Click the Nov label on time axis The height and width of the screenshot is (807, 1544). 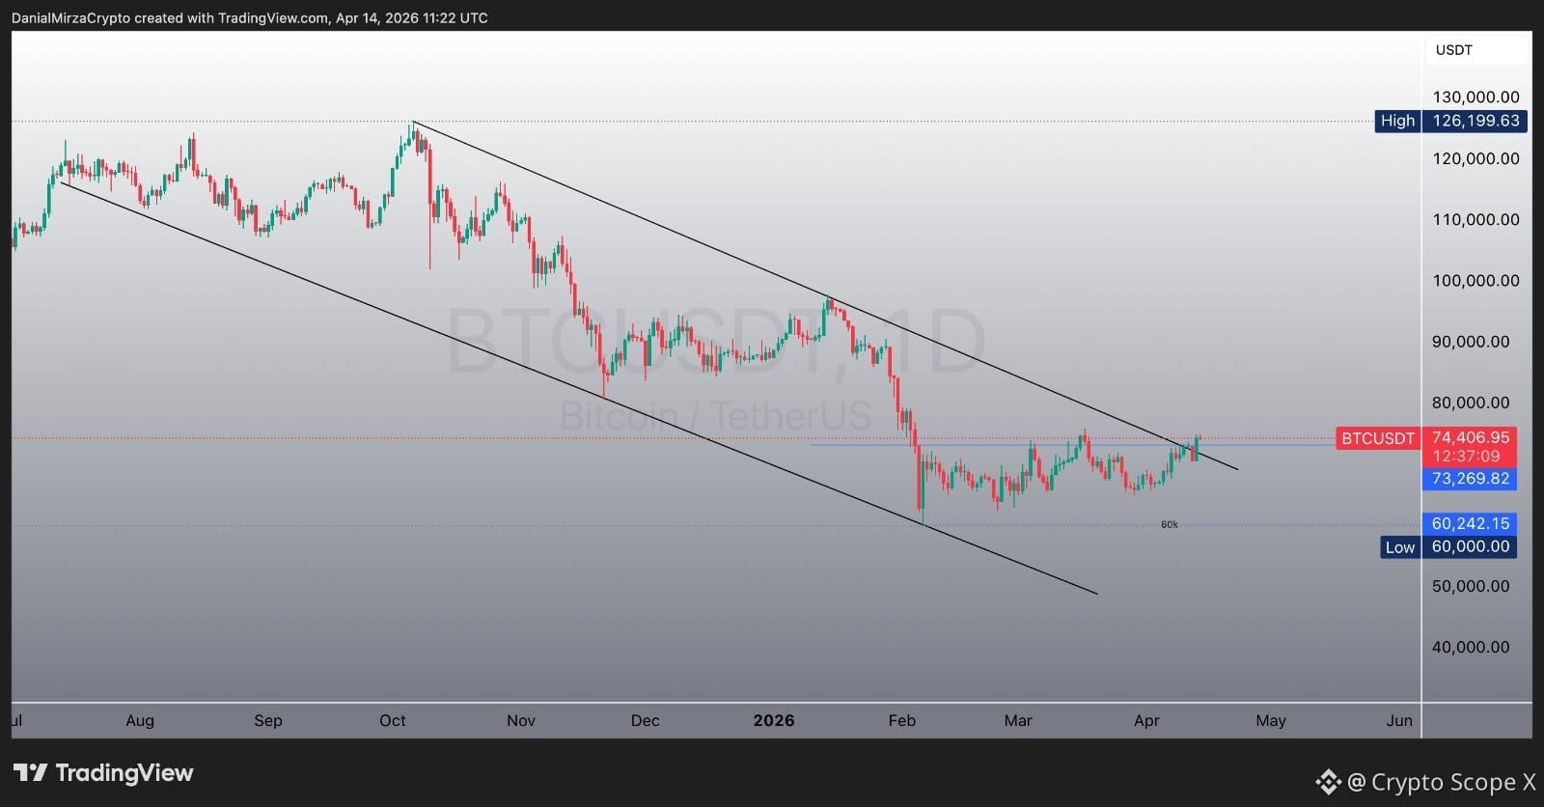coord(521,720)
